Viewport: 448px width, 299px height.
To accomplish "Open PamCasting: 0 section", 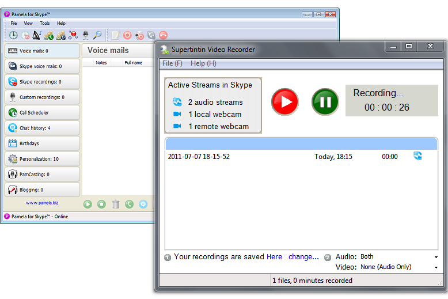I will coord(42,175).
